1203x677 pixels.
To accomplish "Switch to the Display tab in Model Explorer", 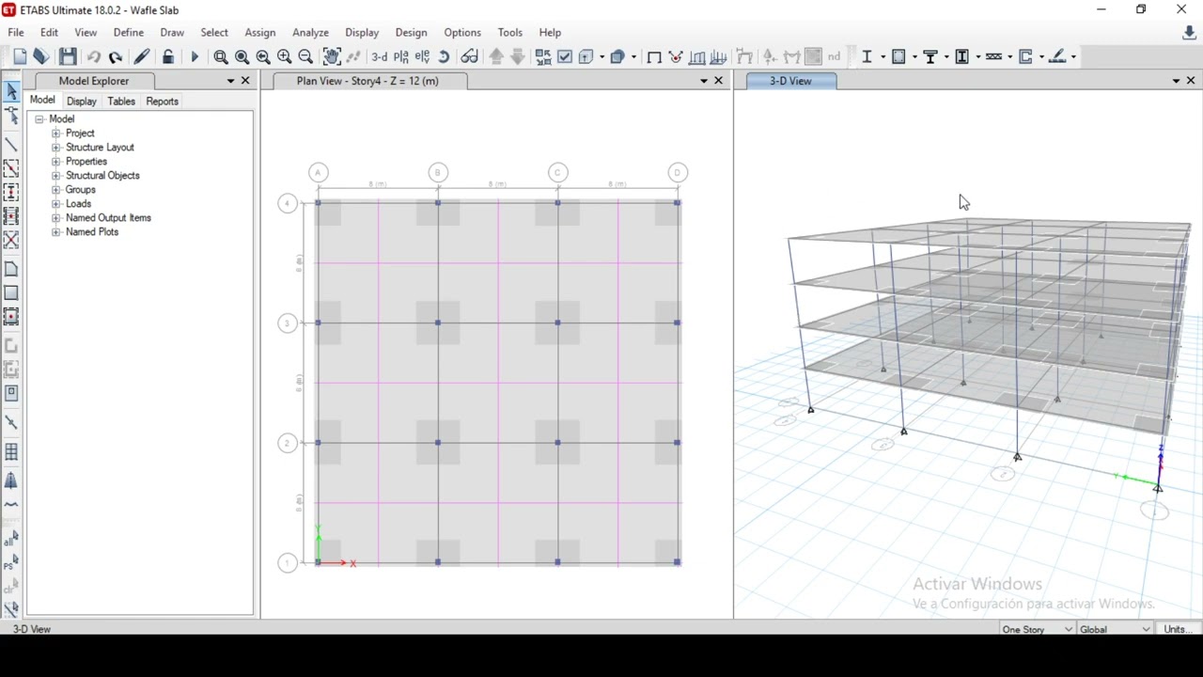I will point(82,101).
